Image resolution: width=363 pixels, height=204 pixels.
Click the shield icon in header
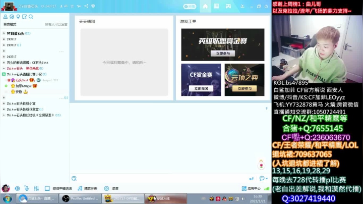tap(93, 6)
